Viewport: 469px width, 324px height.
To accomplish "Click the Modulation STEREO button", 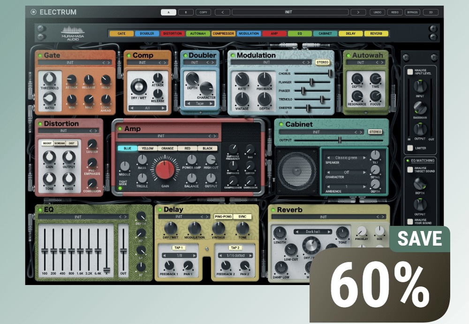I will point(323,62).
